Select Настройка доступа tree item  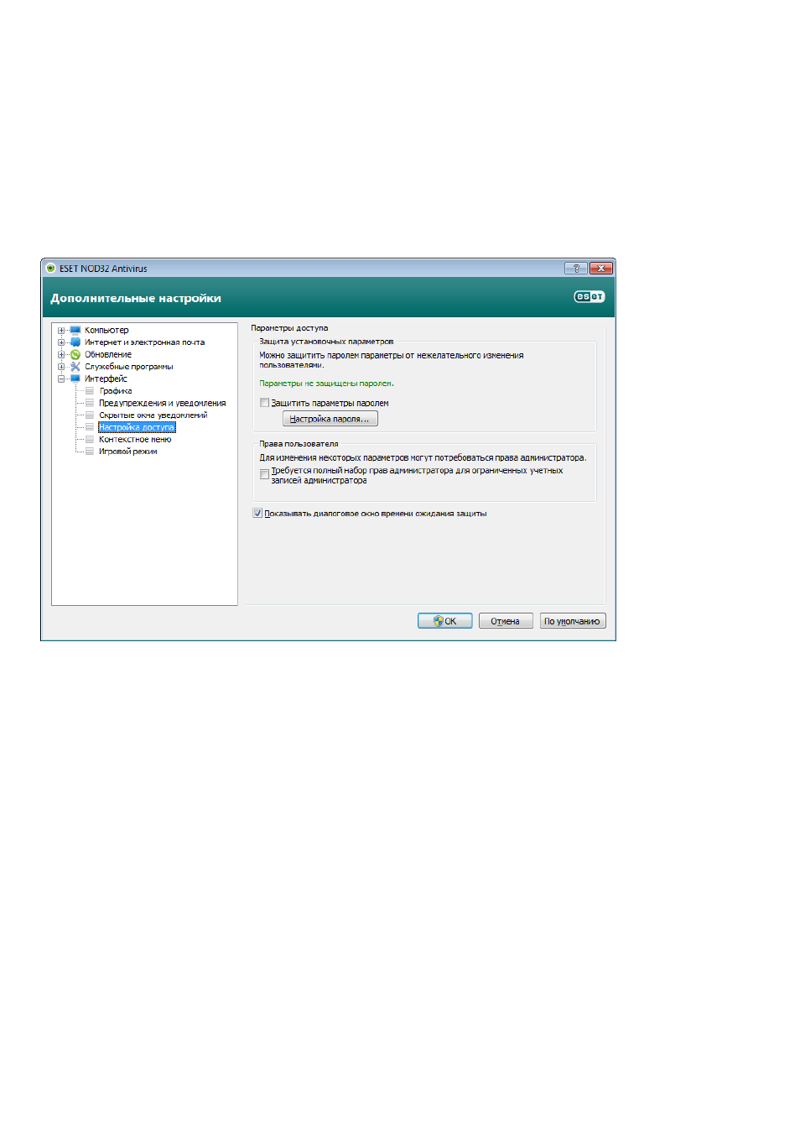pos(137,427)
